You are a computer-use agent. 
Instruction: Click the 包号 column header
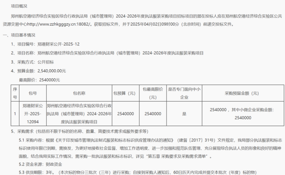pos(33,93)
